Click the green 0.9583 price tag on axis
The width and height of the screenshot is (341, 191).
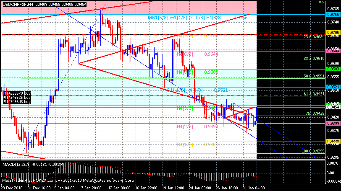[x=333, y=69]
